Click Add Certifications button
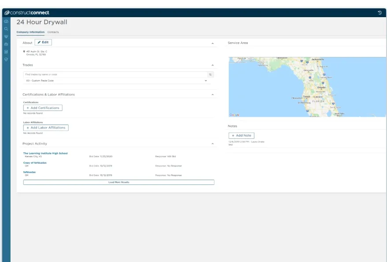The width and height of the screenshot is (387, 262). click(x=43, y=108)
